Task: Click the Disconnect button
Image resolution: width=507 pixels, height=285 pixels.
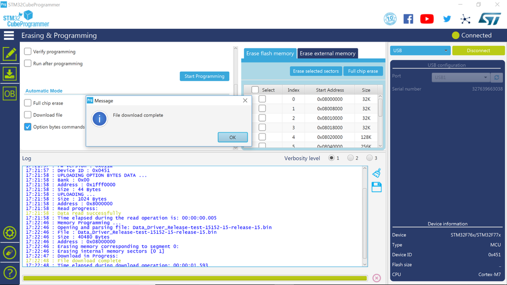Action: (x=478, y=50)
